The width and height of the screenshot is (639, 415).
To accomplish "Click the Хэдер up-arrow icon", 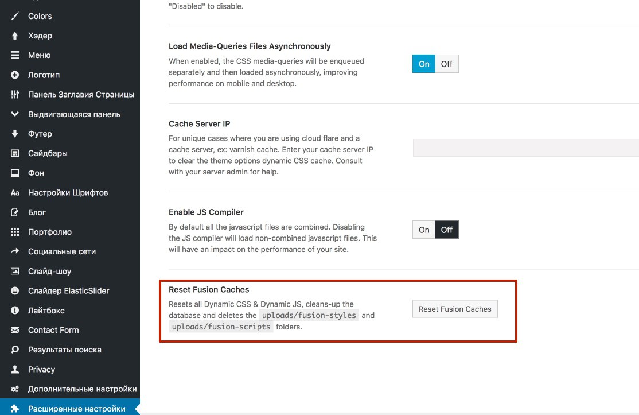I will point(15,36).
